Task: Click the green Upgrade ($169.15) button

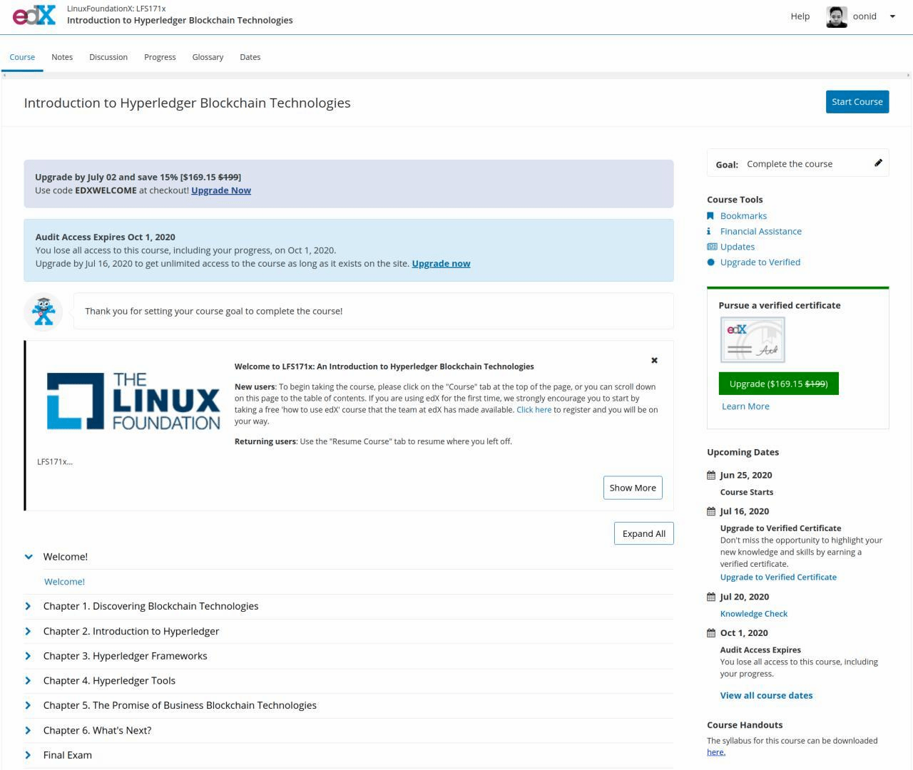Action: click(778, 384)
